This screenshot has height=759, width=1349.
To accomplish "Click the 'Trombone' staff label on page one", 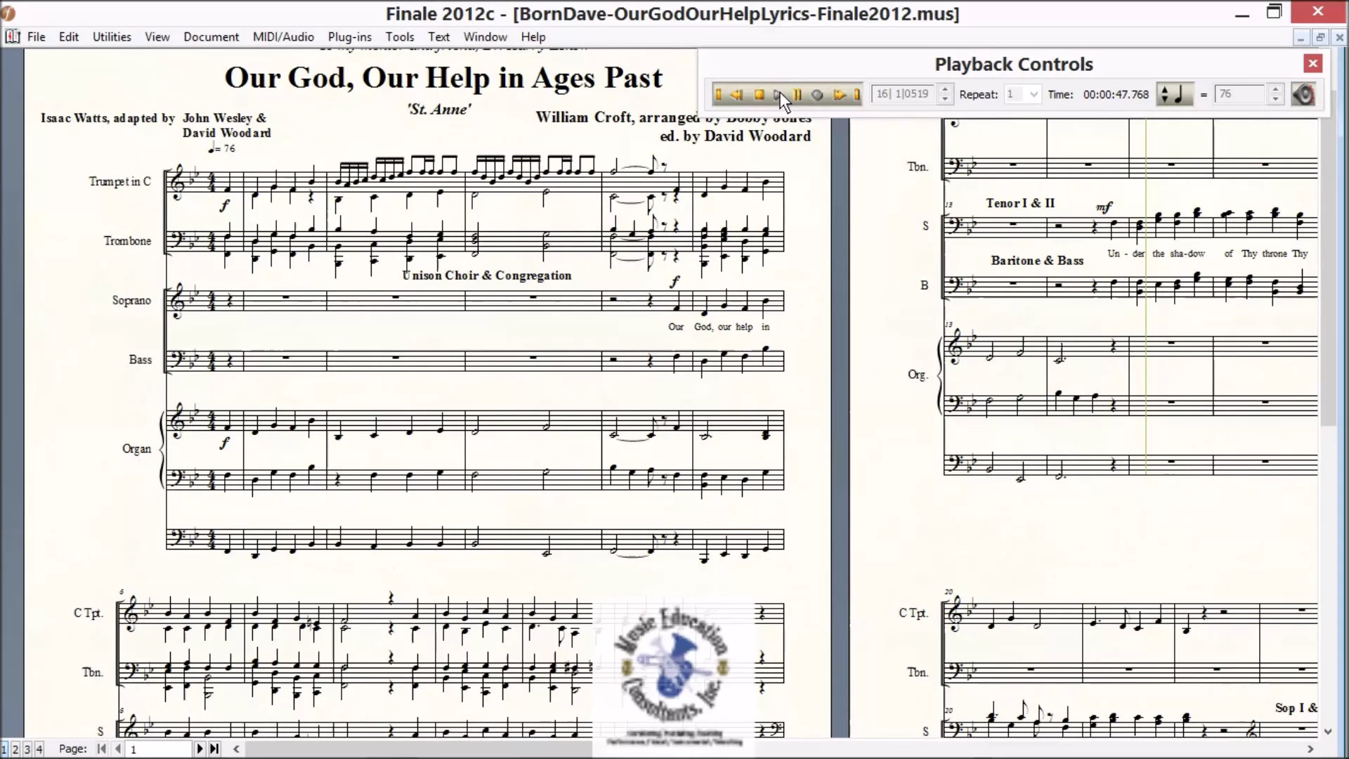I will click(x=127, y=240).
